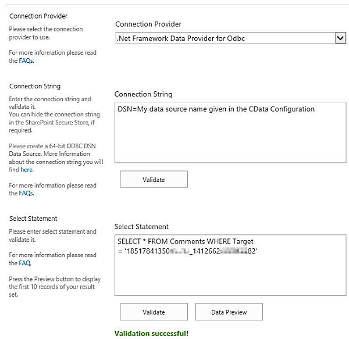Click the DSN text in Connection String box

tap(215, 109)
